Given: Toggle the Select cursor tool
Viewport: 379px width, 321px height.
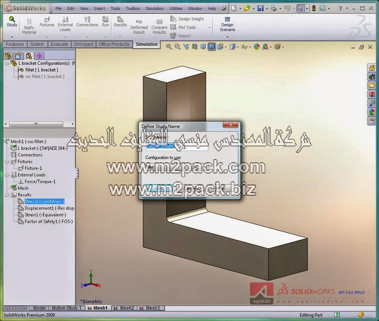Looking at the screenshot, I should coord(300,8).
